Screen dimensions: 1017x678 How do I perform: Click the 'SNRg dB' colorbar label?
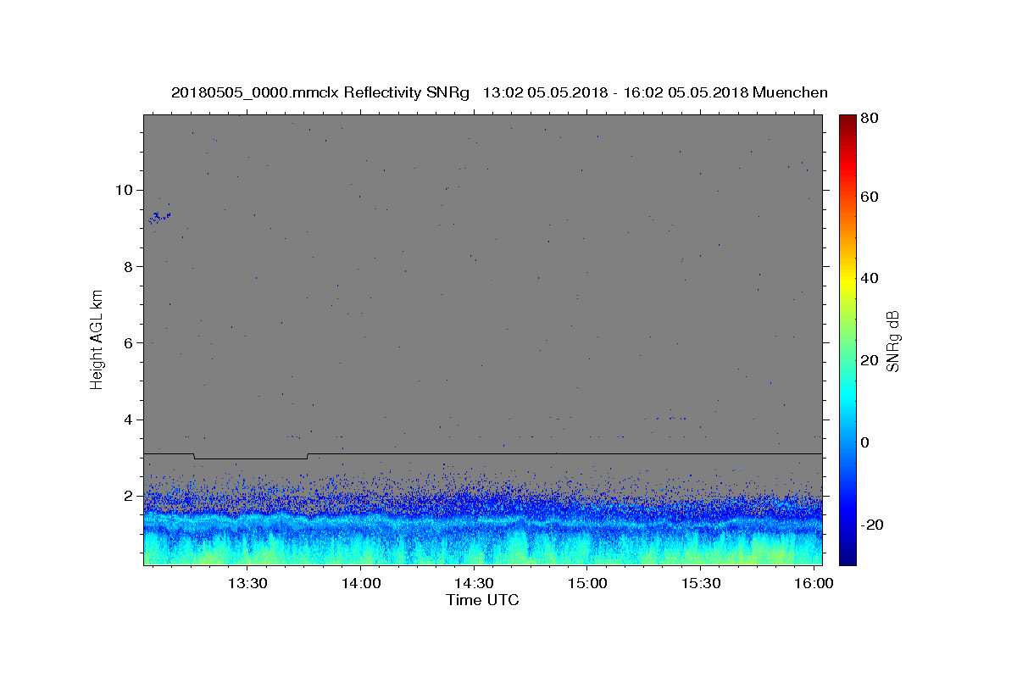pyautogui.click(x=892, y=341)
